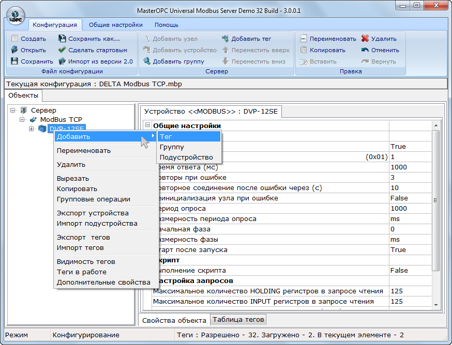This screenshot has width=452, height=345.
Task: Click the Отменить undo arrow icon
Action: coord(365,50)
